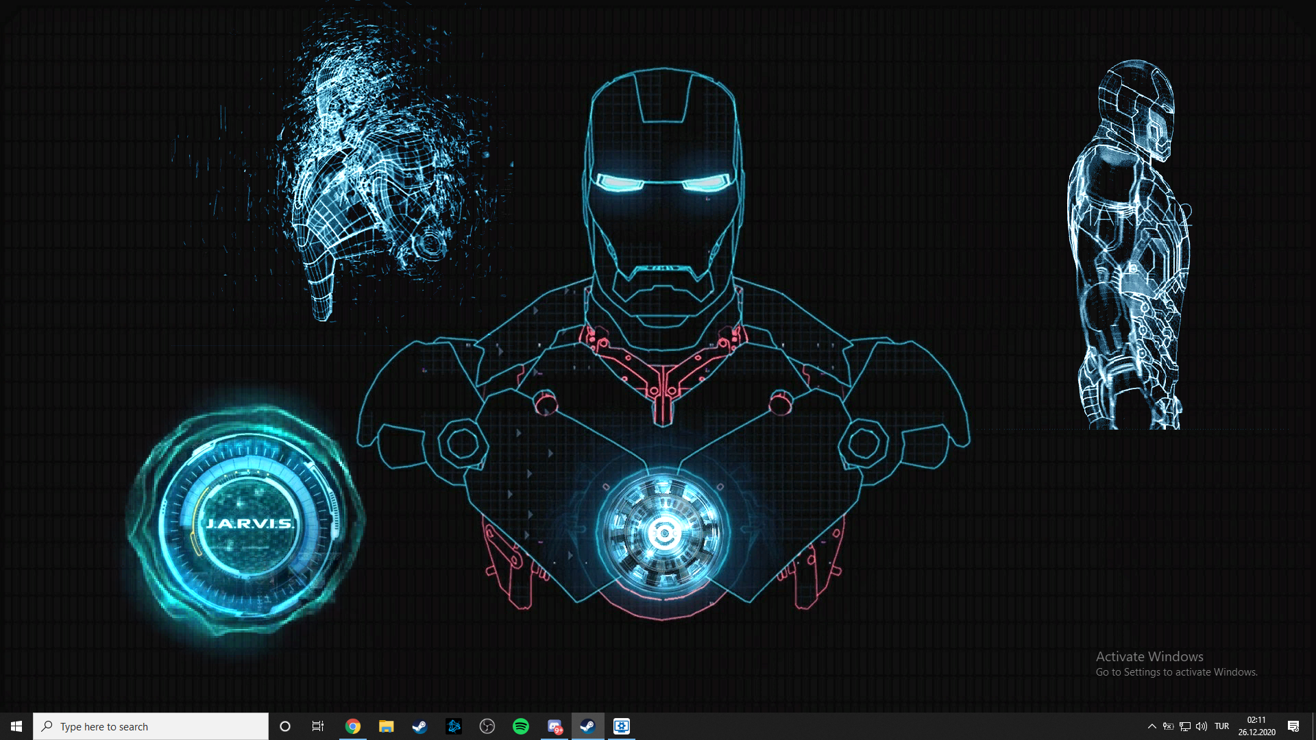Image resolution: width=1316 pixels, height=740 pixels.
Task: Switch to the Google Chrome window
Action: coord(353,726)
